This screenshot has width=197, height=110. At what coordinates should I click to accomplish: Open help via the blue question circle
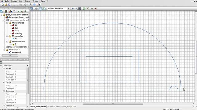point(34,5)
